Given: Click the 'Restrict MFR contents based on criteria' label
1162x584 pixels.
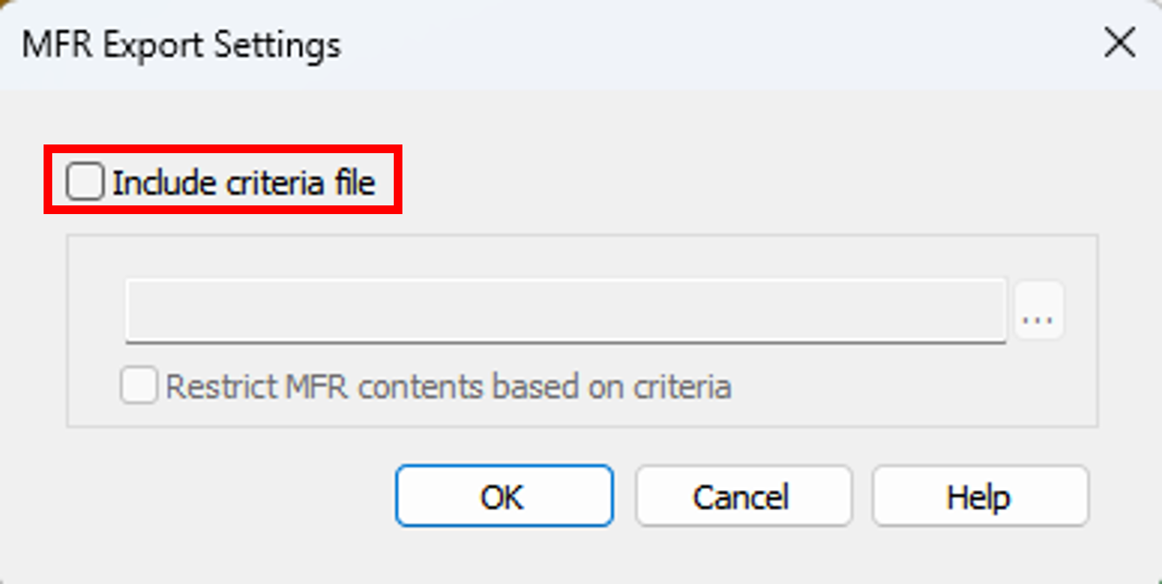Looking at the screenshot, I should (448, 386).
